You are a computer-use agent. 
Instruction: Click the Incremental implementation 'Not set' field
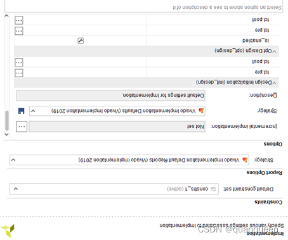(117, 127)
